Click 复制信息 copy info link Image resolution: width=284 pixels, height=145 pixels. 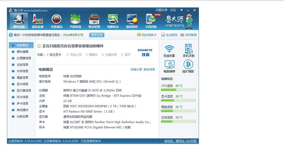click(149, 69)
